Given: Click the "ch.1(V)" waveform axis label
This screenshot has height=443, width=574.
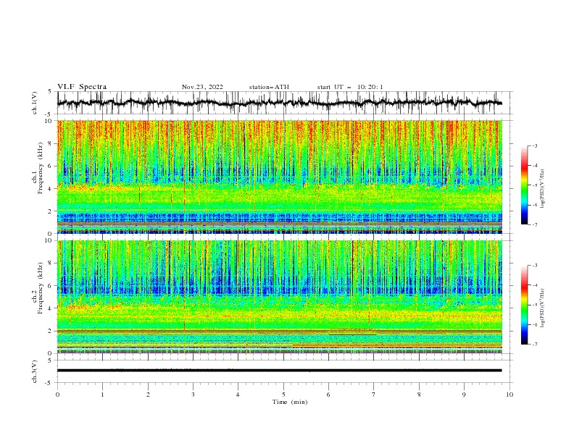Looking at the screenshot, I should pyautogui.click(x=35, y=103).
